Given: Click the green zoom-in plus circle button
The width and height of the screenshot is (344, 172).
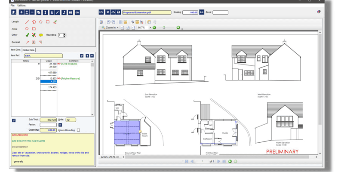Looking at the screenshot, I should [x=178, y=28].
